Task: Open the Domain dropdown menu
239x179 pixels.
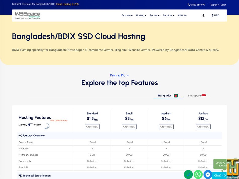Action: click(127, 15)
